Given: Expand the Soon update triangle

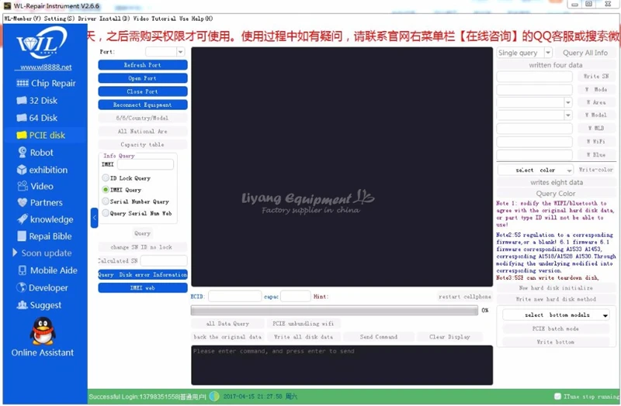Looking at the screenshot, I should 15,253.
